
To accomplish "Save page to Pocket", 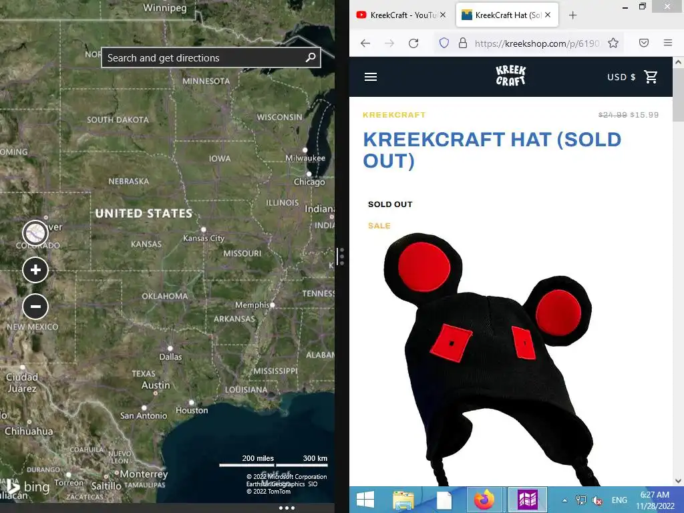I will [644, 43].
